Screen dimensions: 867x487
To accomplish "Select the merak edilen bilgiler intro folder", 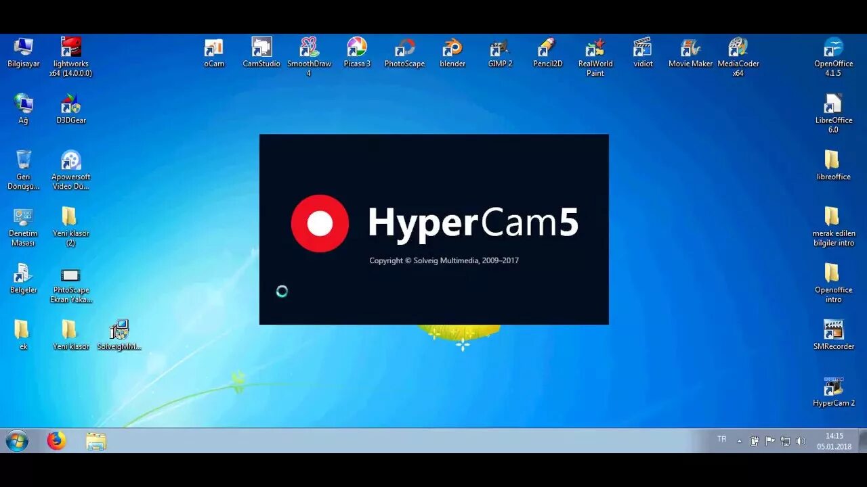I will [x=833, y=227].
